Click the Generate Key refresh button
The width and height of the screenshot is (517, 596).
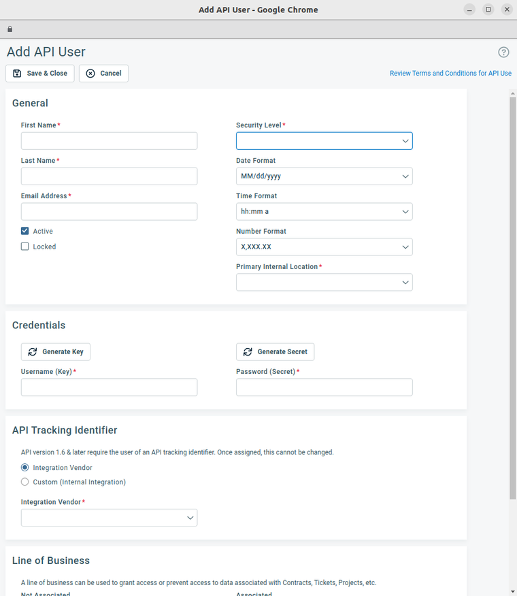56,352
